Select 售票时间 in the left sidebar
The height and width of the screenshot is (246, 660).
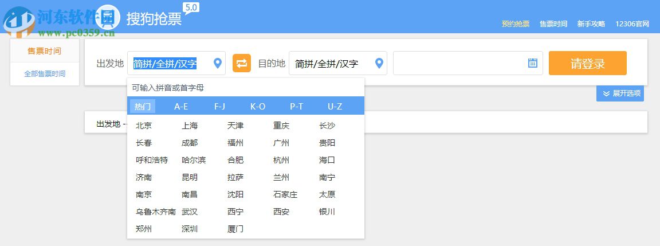(x=45, y=51)
